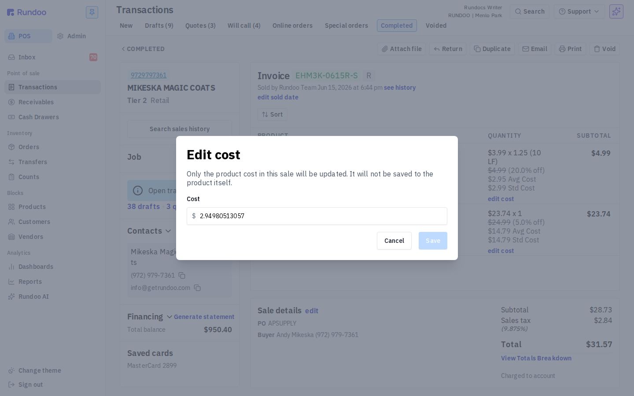Open Vendors in the sidebar

pyautogui.click(x=52, y=237)
